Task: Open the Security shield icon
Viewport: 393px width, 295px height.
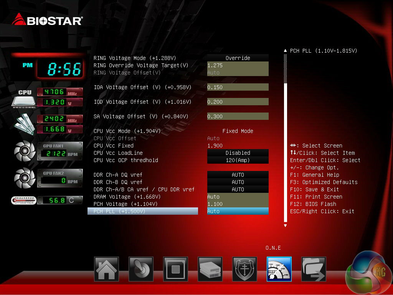Action: click(x=244, y=269)
